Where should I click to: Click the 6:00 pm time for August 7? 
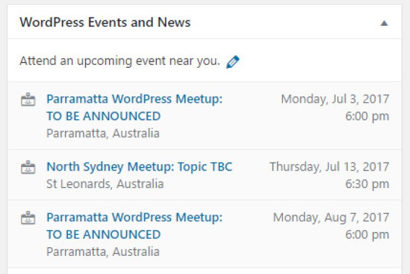367,235
